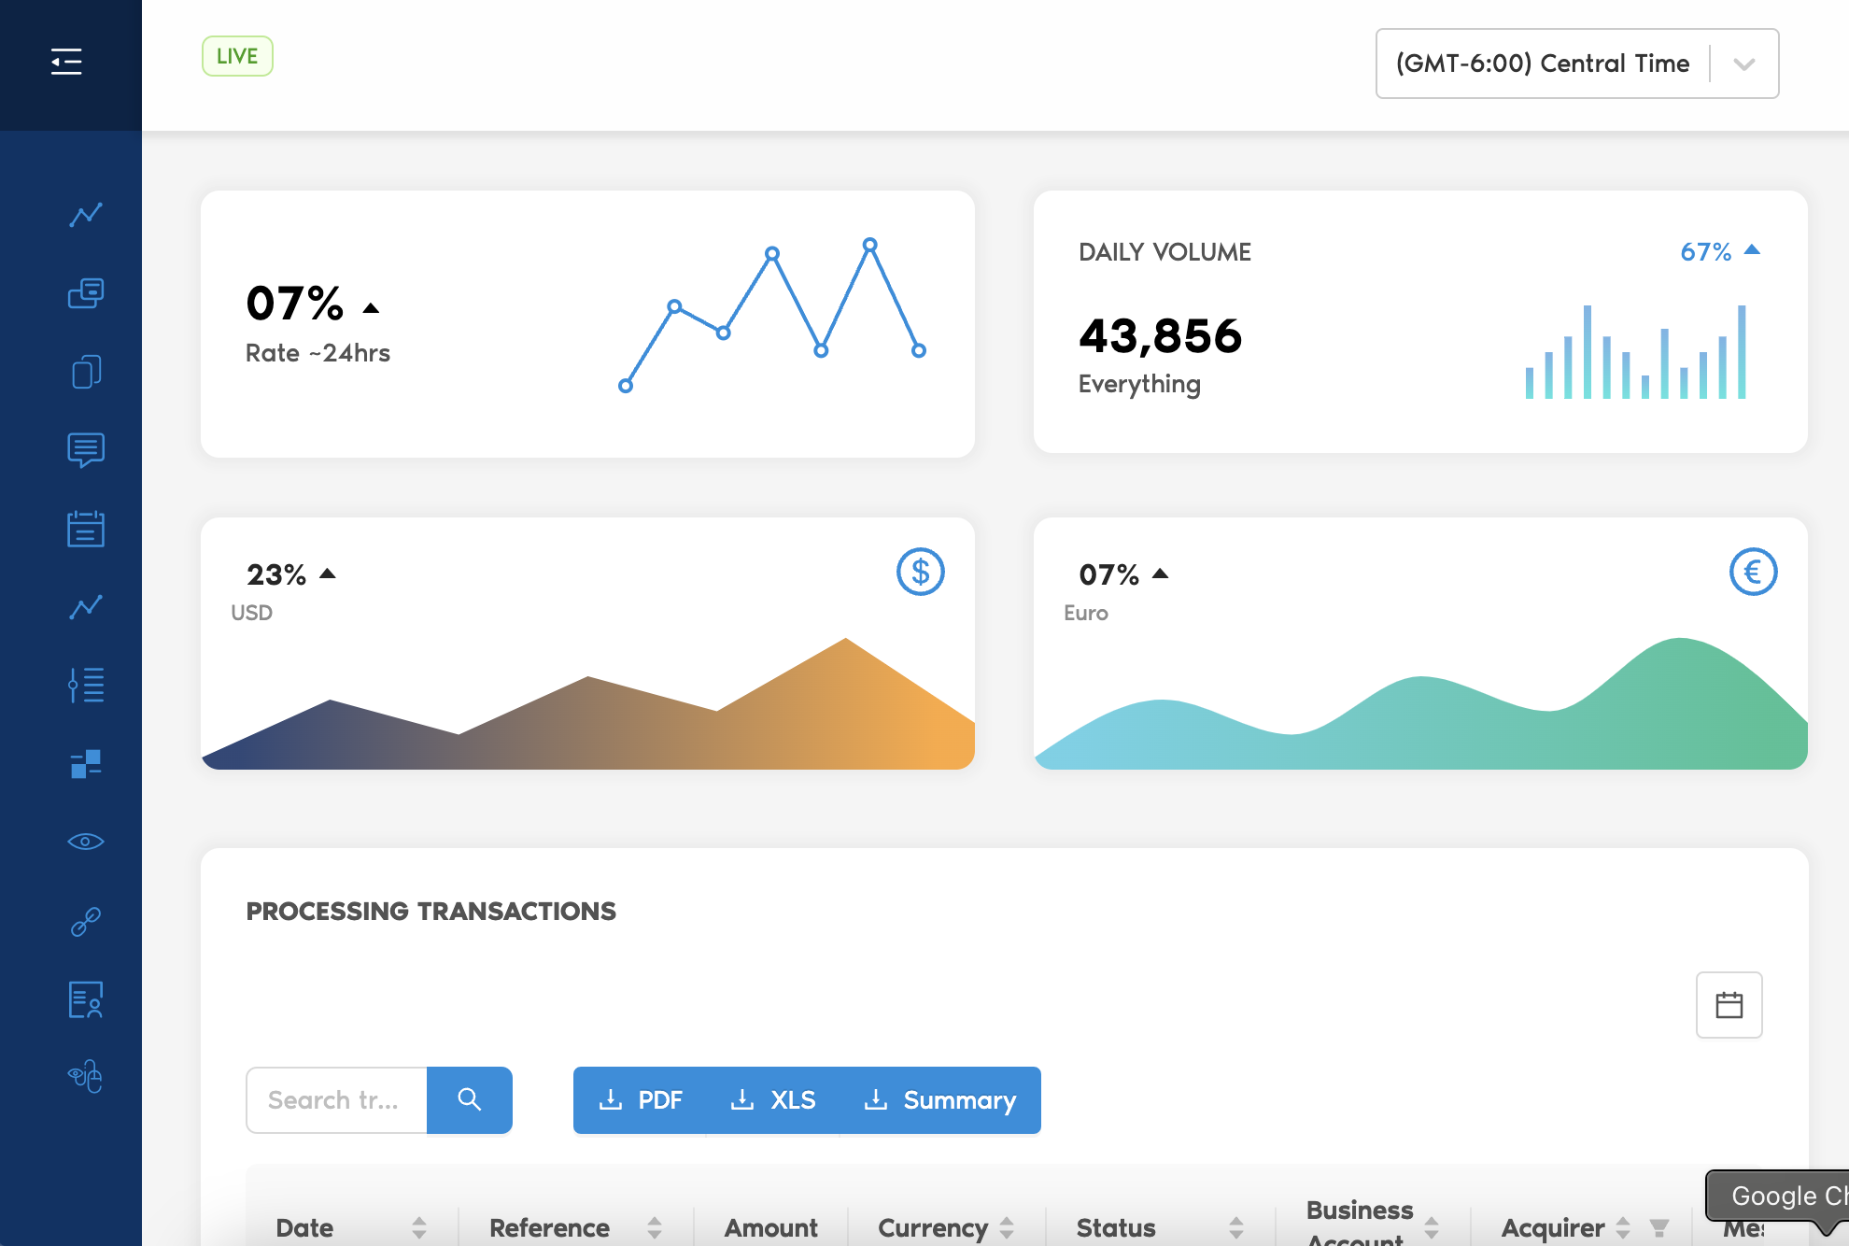Click the blocks grid sidebar icon
The image size is (1849, 1246).
pyautogui.click(x=86, y=764)
